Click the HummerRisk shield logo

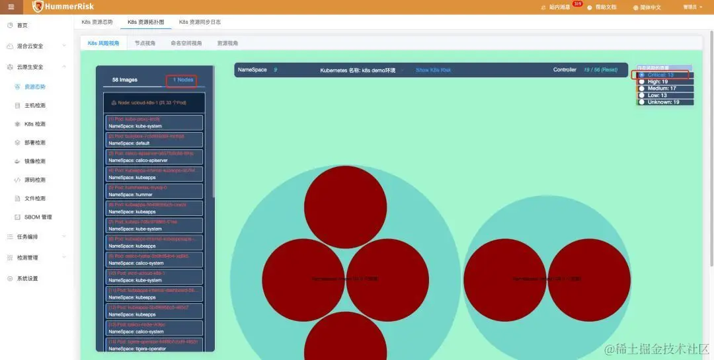pos(38,7)
